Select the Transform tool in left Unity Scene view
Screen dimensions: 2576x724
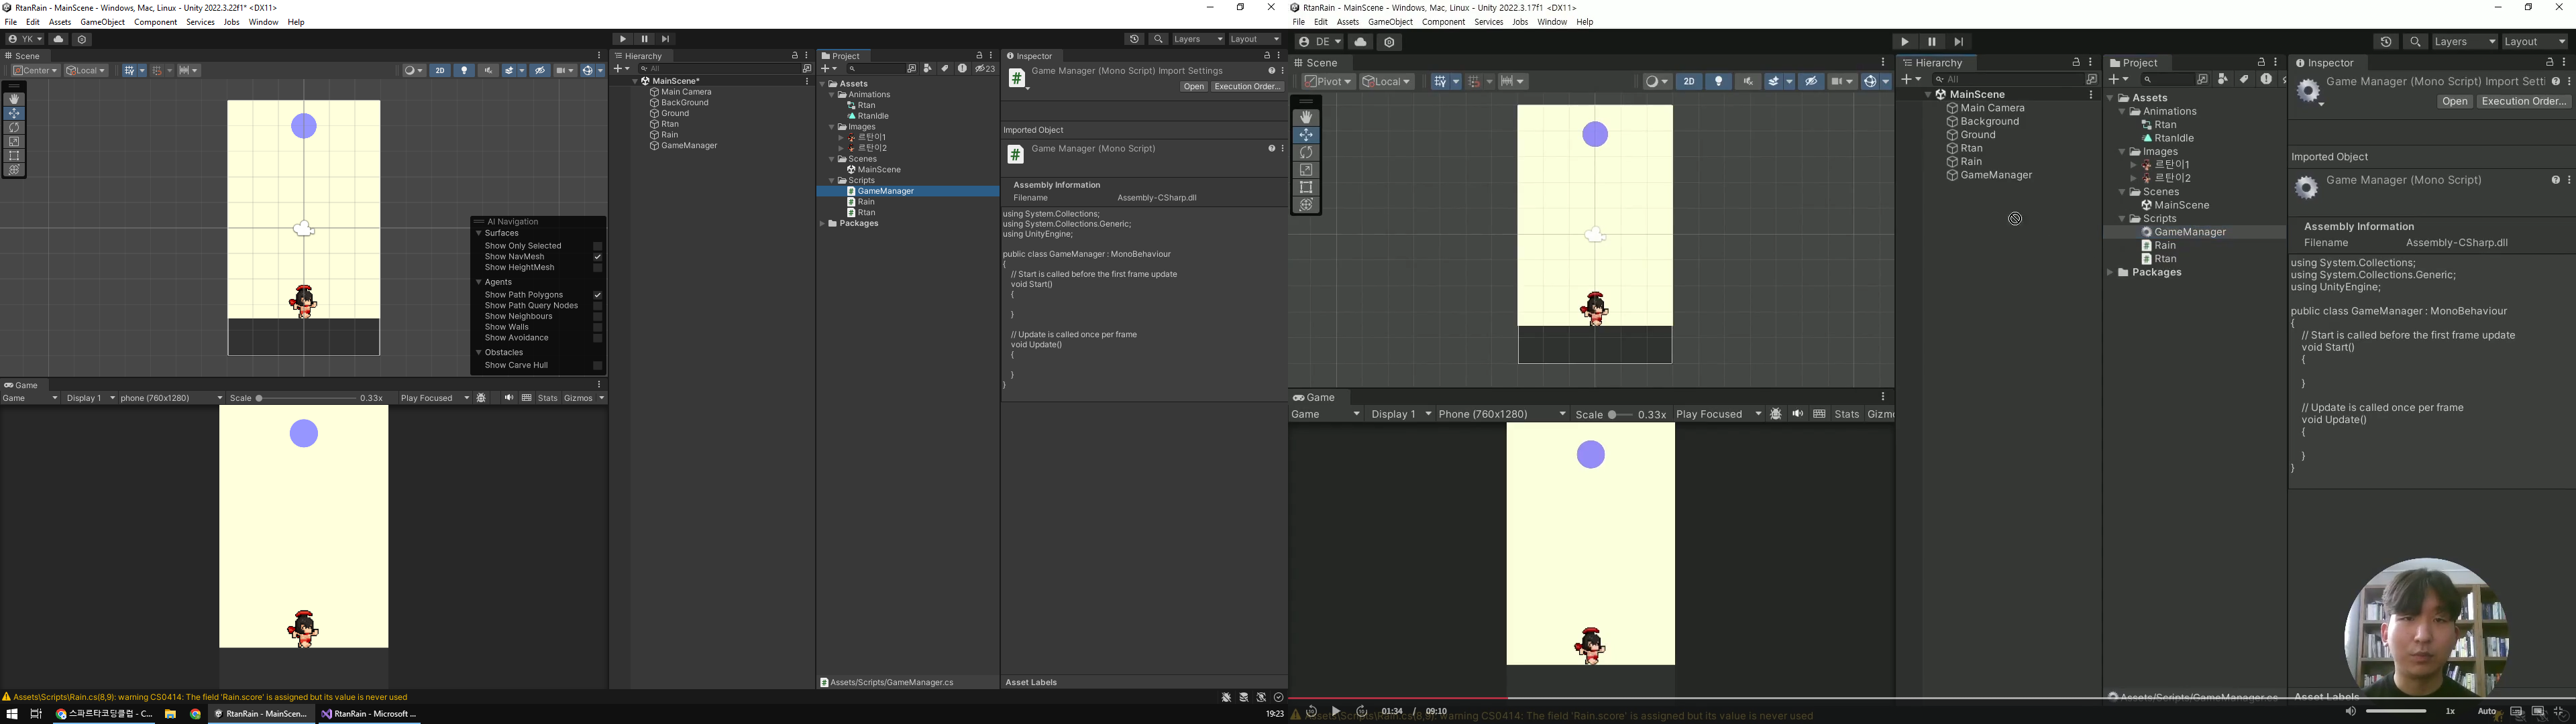(x=14, y=170)
